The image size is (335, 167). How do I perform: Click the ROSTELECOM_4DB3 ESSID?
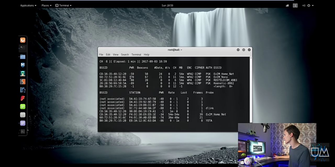click(x=225, y=80)
